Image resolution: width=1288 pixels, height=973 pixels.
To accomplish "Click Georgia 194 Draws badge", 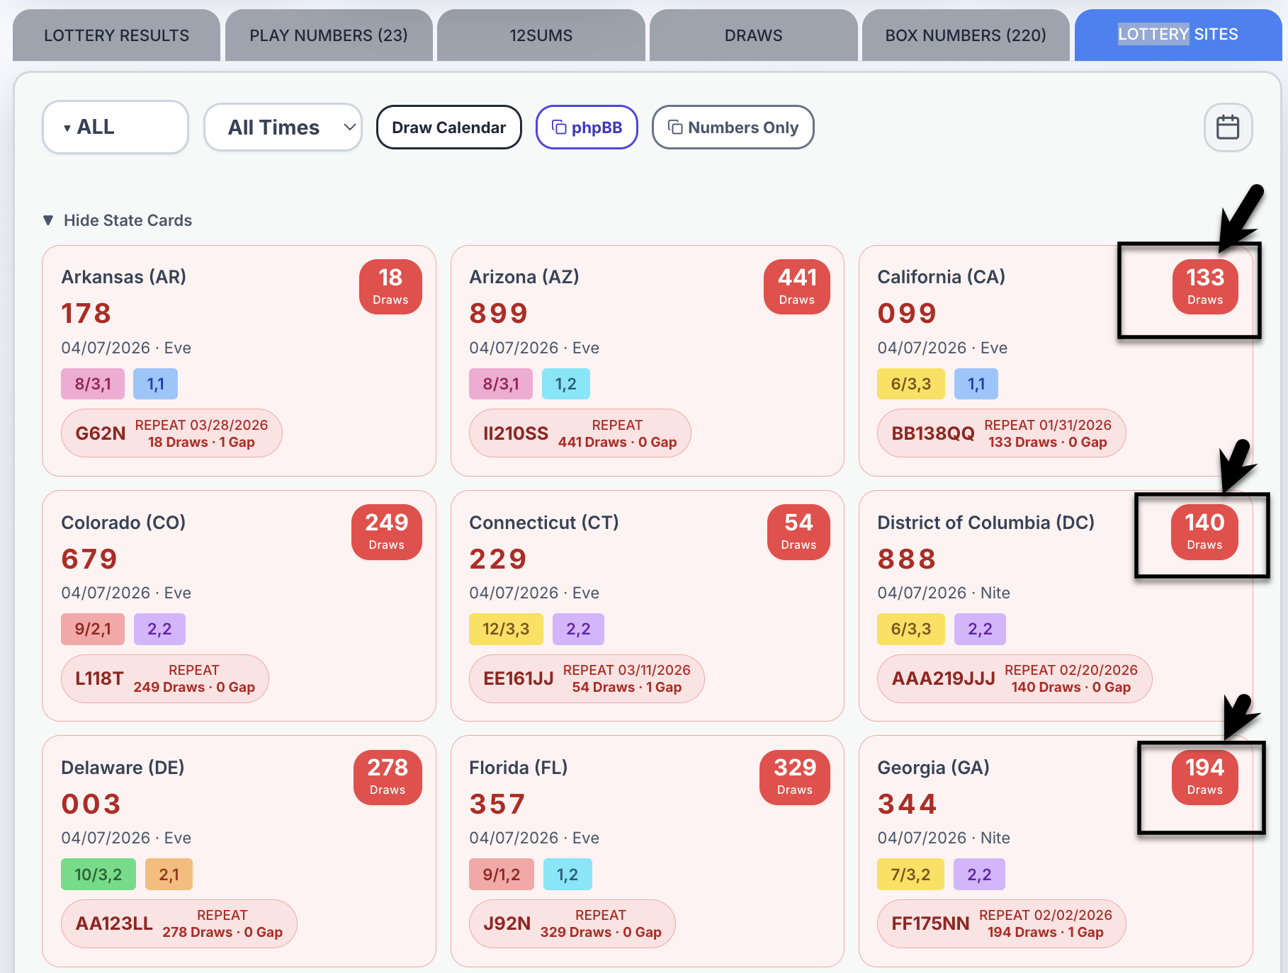I will [1205, 777].
